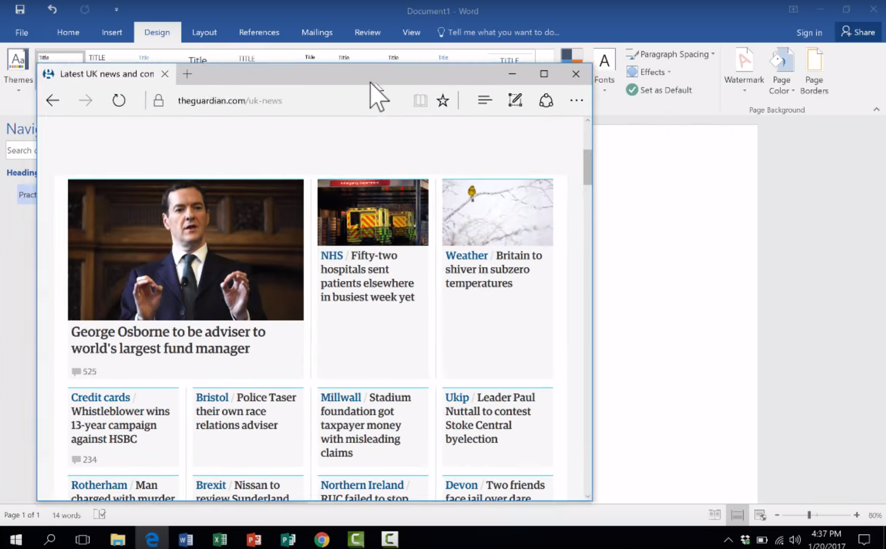Open the proofing status icon
886x549 pixels.
pos(100,514)
